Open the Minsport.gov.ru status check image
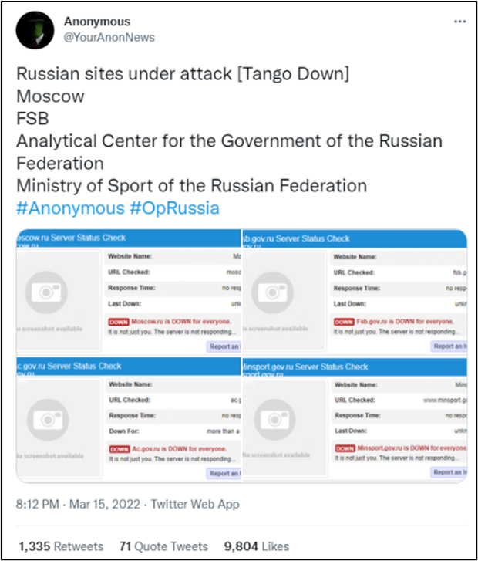 (x=355, y=420)
